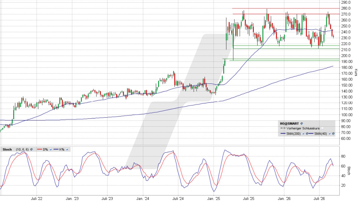This screenshot has width=361, height=203.
Task: Click the 280.0 price axis label
Action: click(x=346, y=8)
